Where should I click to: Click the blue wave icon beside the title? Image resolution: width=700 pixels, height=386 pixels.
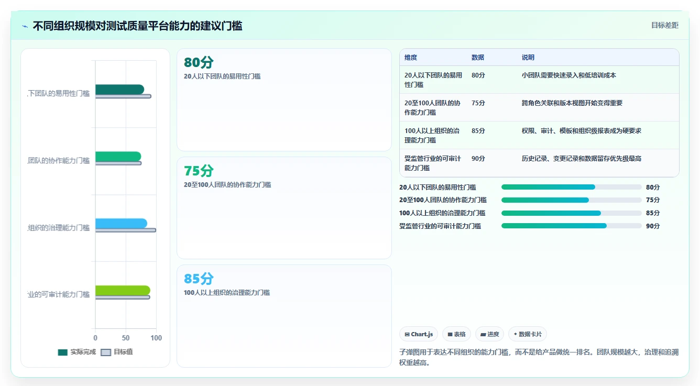(x=25, y=26)
